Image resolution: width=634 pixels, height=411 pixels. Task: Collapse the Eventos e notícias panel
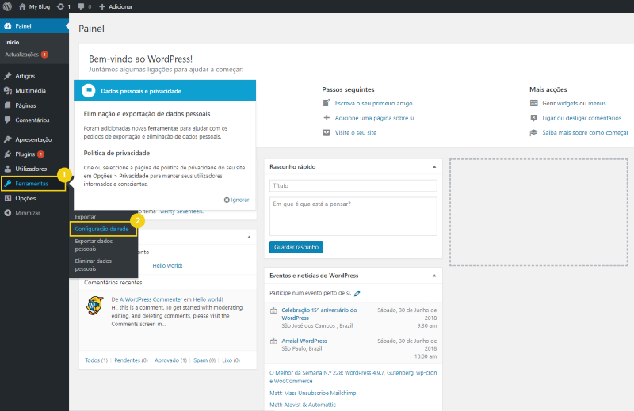click(434, 276)
